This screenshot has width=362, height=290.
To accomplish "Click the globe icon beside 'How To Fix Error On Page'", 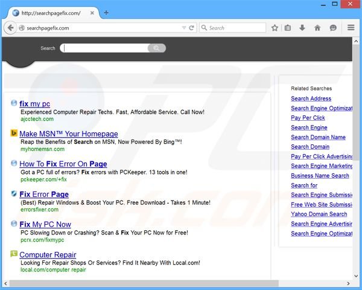I will 14,163.
